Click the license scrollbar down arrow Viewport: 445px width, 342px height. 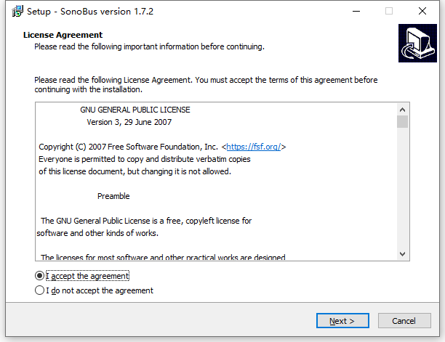pyautogui.click(x=402, y=253)
